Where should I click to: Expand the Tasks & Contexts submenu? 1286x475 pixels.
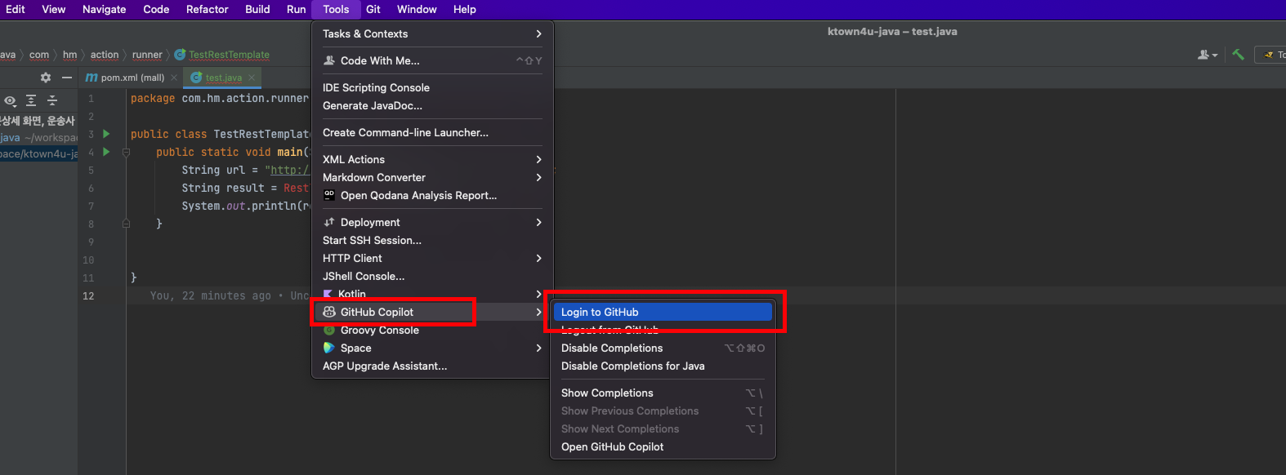432,33
